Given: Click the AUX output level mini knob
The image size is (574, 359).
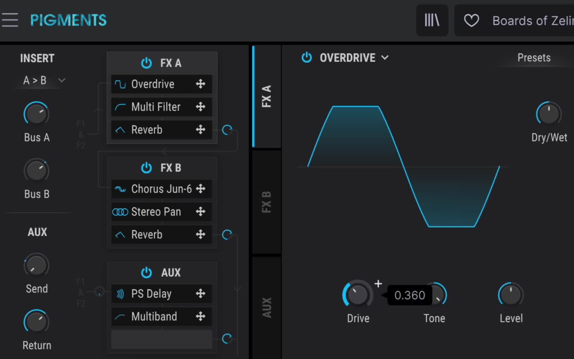Looking at the screenshot, I should (227, 339).
